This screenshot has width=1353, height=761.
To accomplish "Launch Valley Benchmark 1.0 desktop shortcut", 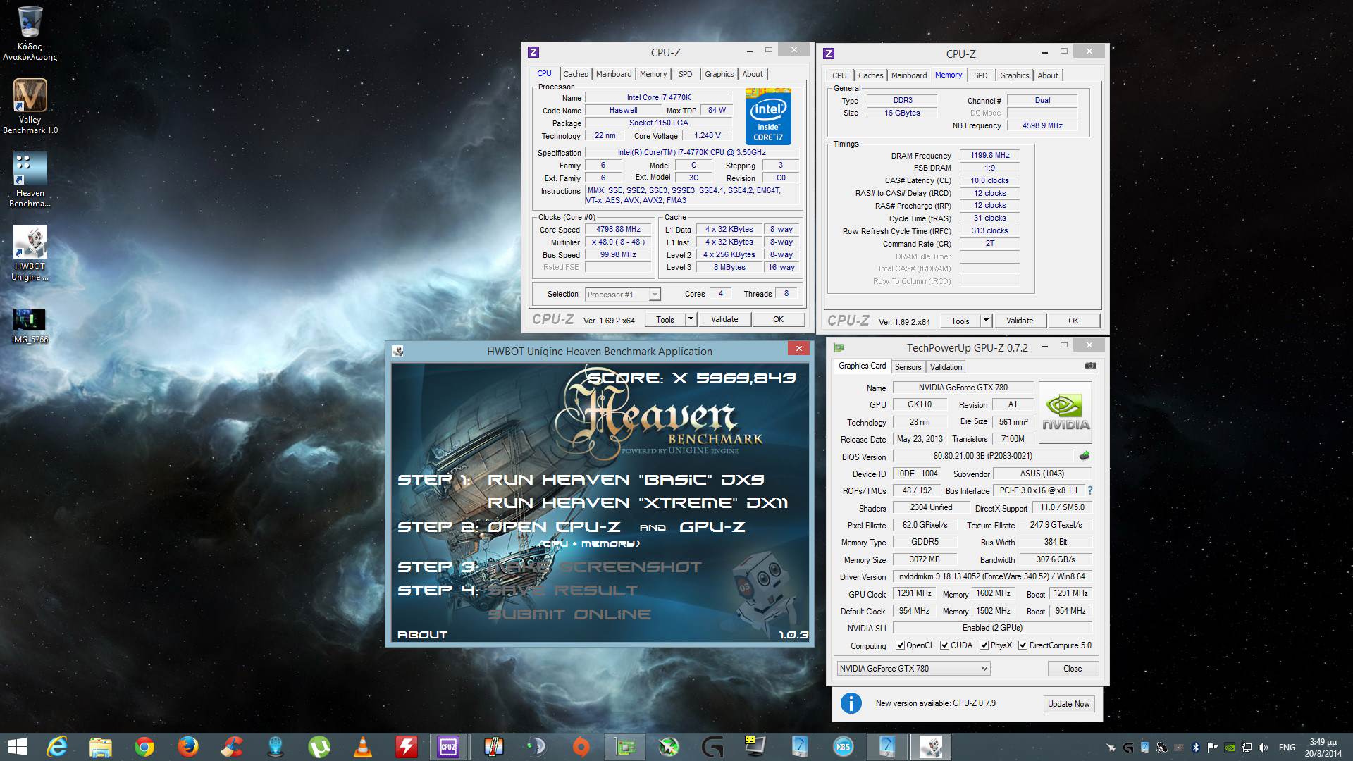I will coord(30,106).
